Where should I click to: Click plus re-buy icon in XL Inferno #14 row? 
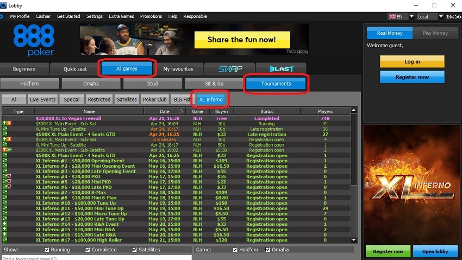[4, 224]
